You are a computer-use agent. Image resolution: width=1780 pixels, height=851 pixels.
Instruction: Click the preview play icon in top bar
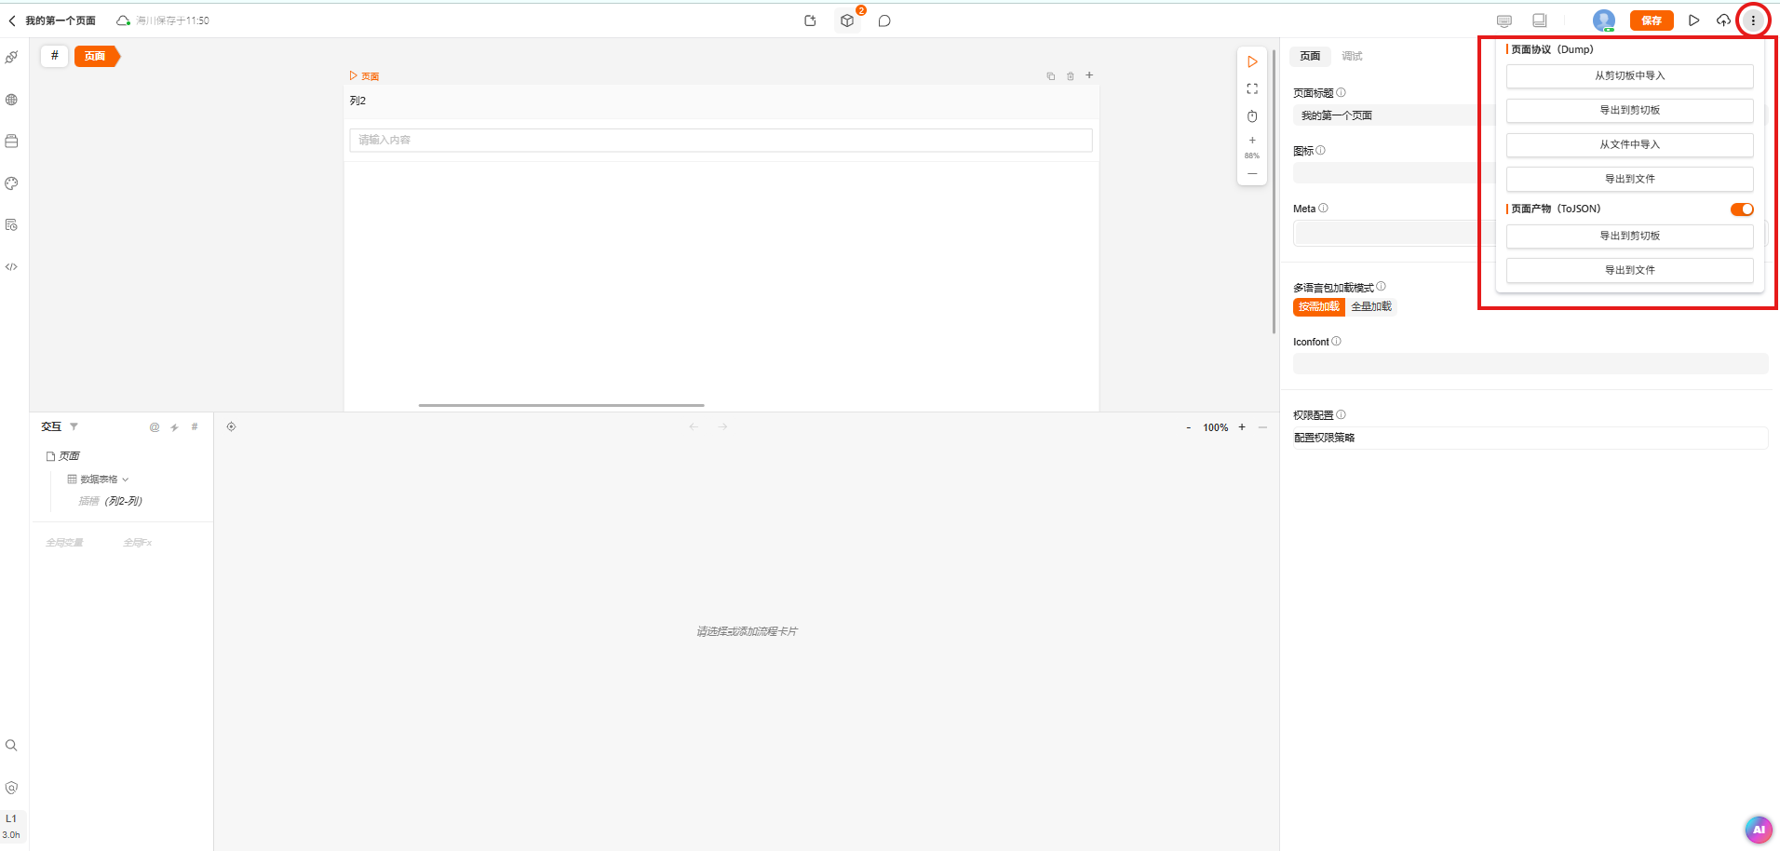point(1693,20)
